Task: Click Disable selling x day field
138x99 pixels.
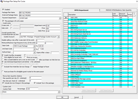Action: click(40, 40)
